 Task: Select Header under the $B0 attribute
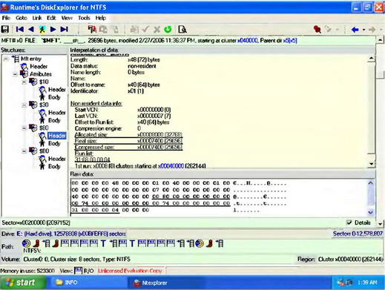point(57,159)
